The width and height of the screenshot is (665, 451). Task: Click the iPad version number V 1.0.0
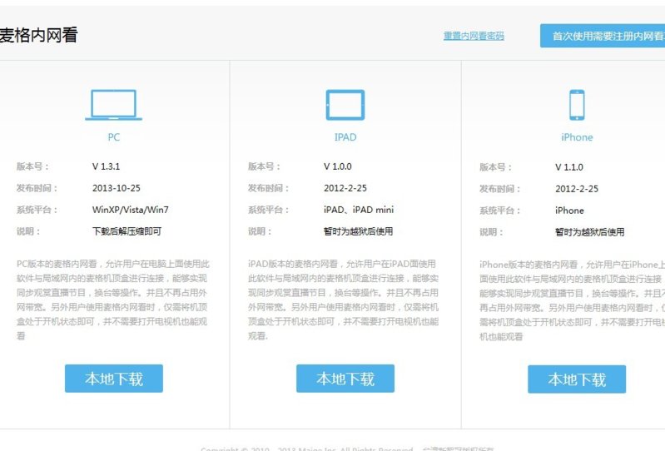click(x=337, y=166)
